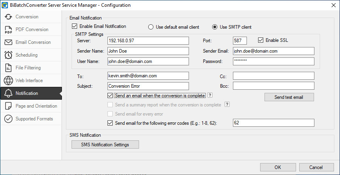
Task: Uncheck Enable Email Notification
Action: [x=74, y=26]
